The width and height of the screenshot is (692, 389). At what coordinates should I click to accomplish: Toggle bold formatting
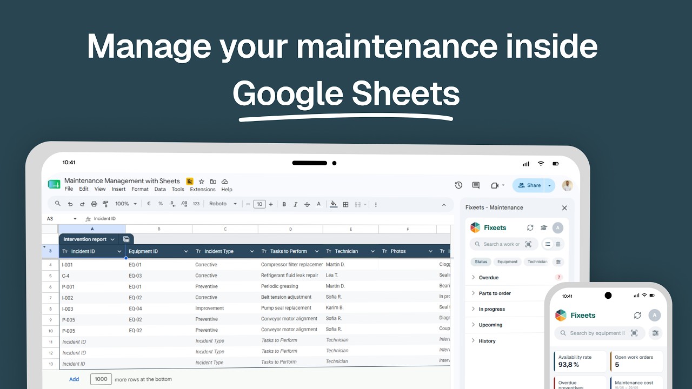[284, 204]
